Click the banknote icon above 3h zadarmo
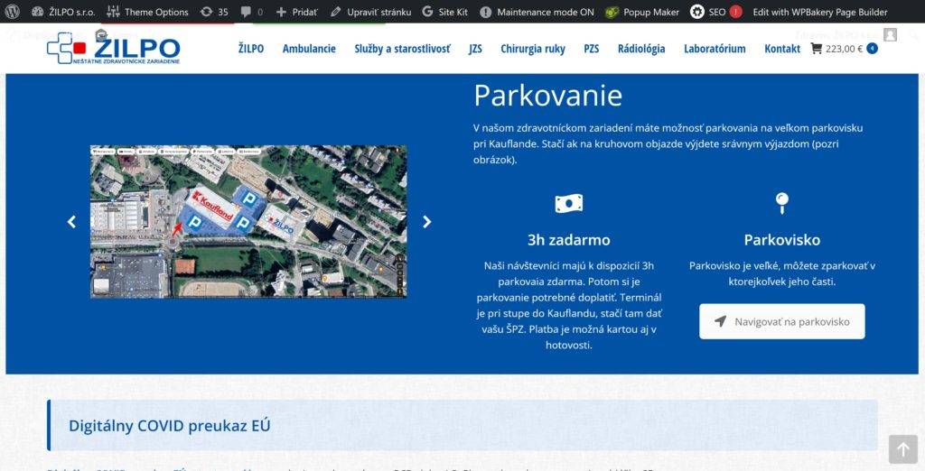The height and width of the screenshot is (471, 925). pyautogui.click(x=569, y=203)
